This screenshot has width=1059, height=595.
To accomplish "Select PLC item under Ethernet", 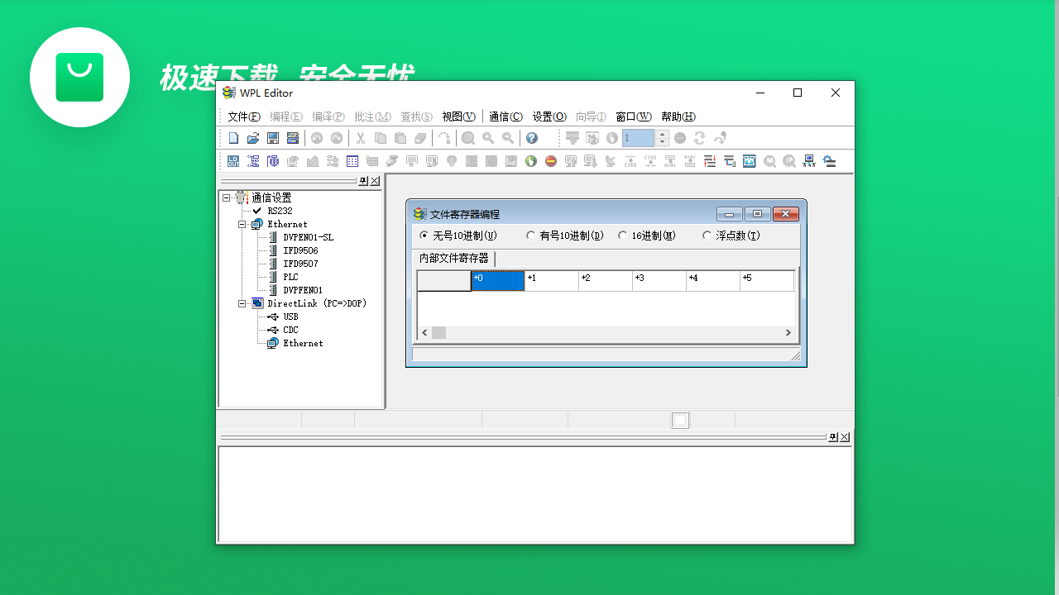I will click(x=290, y=277).
